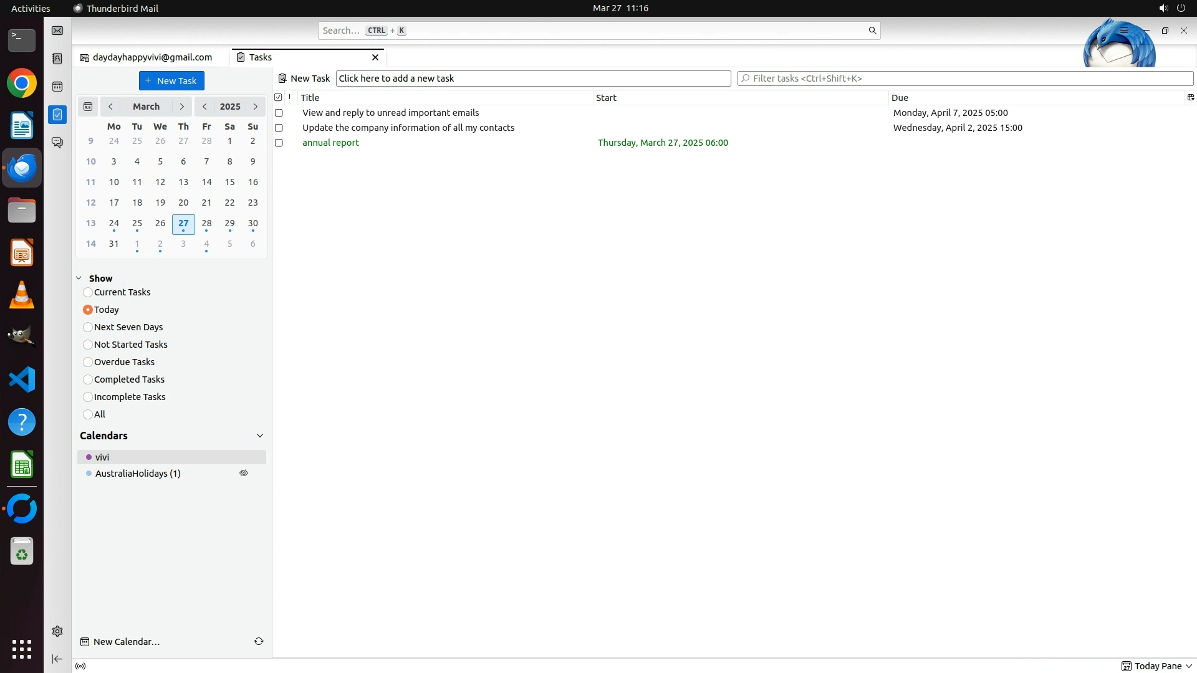The height and width of the screenshot is (673, 1197).
Task: Open the Calendar space icon
Action: pos(57,87)
